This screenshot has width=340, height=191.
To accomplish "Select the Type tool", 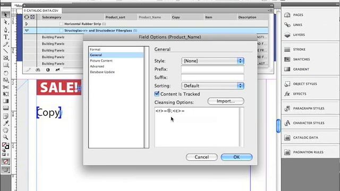I will coord(6,37).
